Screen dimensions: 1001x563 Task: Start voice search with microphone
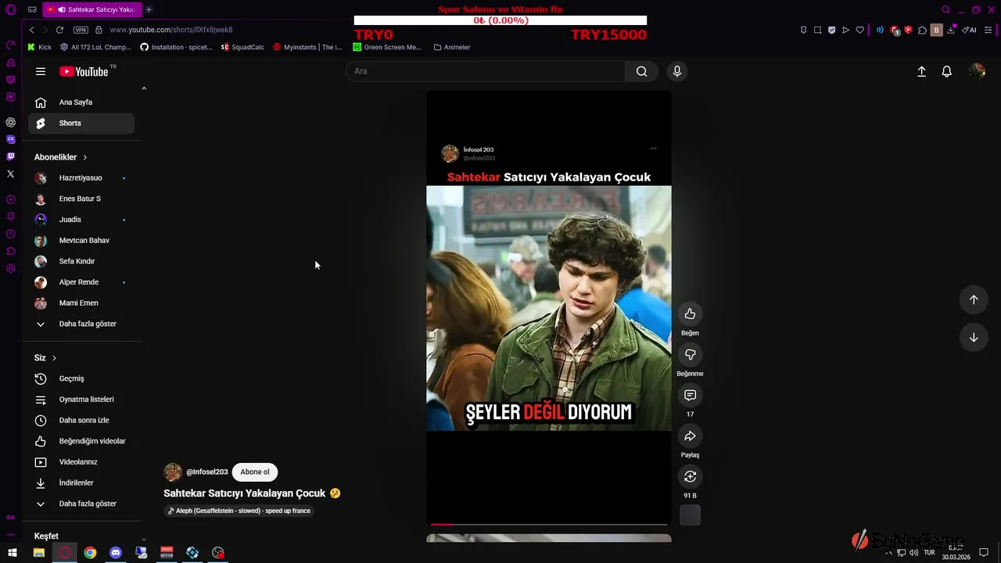click(677, 71)
